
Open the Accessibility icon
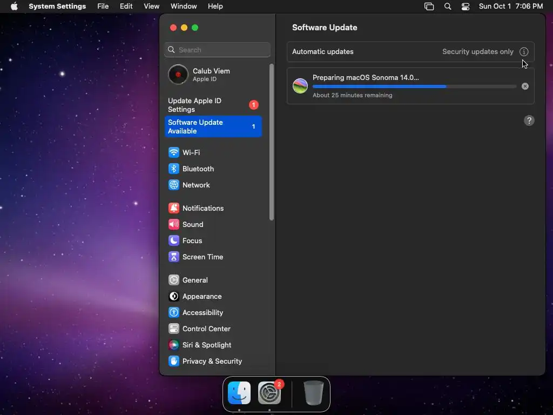point(173,313)
